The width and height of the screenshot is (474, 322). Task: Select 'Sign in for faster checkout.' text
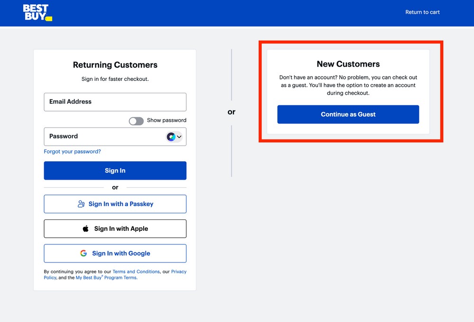115,79
